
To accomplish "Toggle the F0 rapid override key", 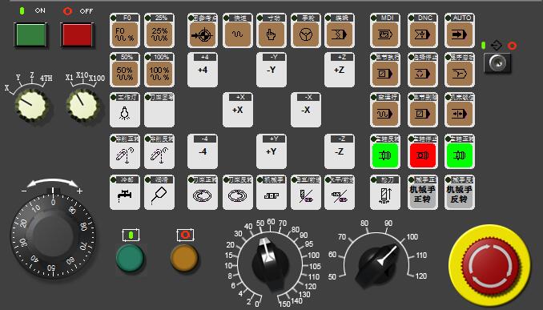I will point(125,30).
